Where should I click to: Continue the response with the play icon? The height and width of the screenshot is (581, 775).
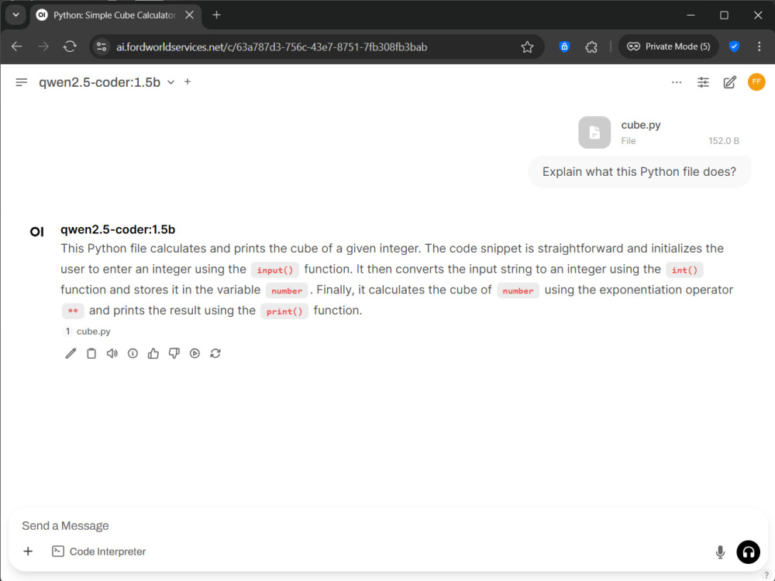click(x=195, y=353)
